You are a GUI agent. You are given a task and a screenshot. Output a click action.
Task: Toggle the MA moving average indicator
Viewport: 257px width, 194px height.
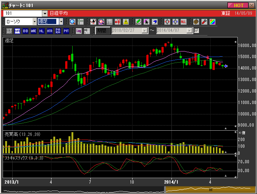point(17,31)
